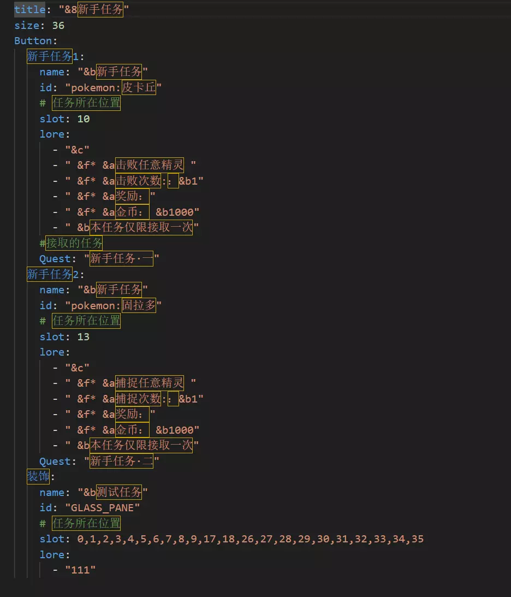511x597 pixels.
Task: Click the lore text "捕捉次数"
Action: tap(138, 399)
